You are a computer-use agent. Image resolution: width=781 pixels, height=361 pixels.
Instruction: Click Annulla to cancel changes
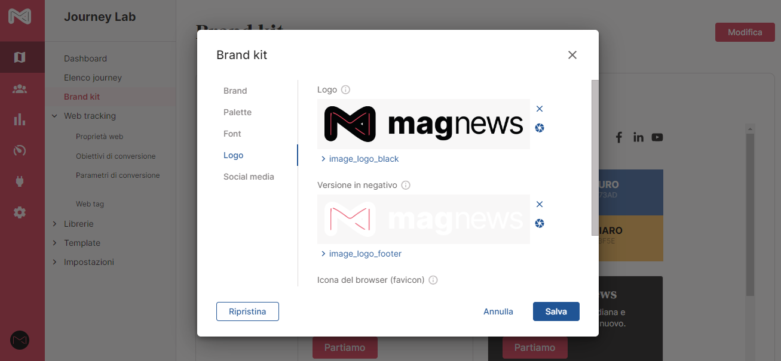pos(498,311)
